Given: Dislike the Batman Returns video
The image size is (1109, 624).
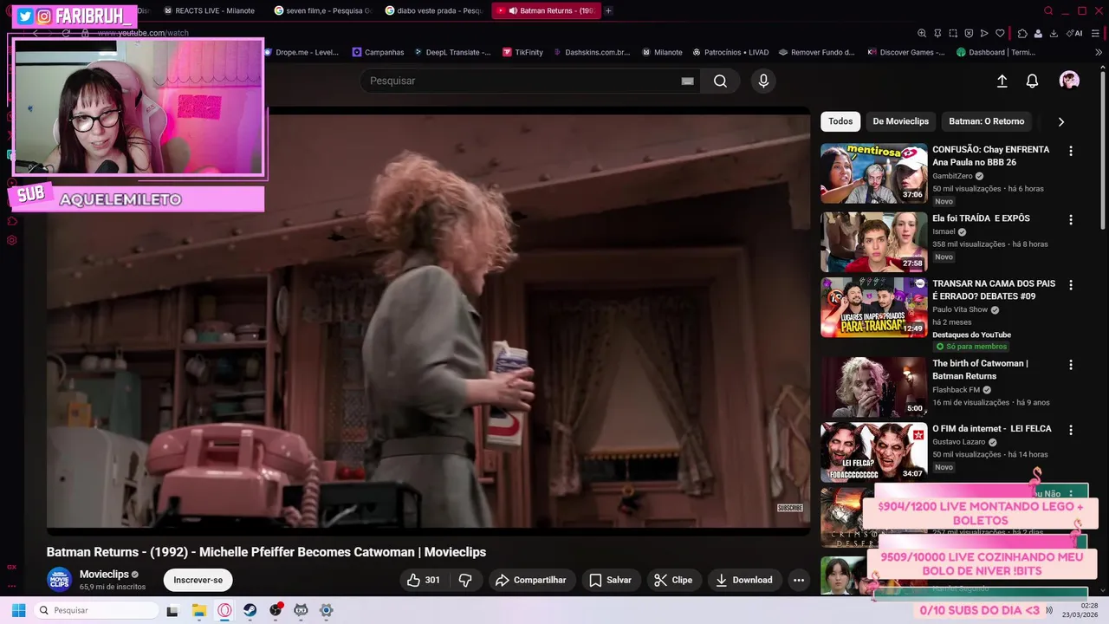Looking at the screenshot, I should pos(465,580).
